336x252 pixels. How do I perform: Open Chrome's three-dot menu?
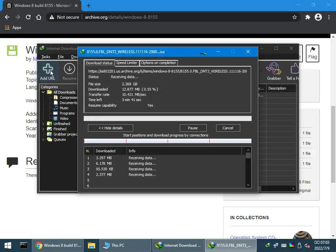click(x=329, y=17)
